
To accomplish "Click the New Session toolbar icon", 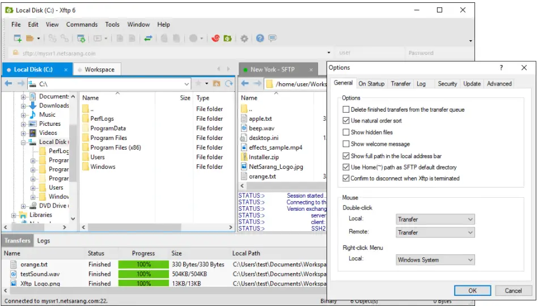I will (x=18, y=39).
